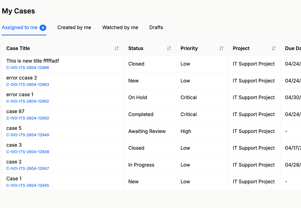
Task: Select the 'case 2' title
Action: [14, 162]
